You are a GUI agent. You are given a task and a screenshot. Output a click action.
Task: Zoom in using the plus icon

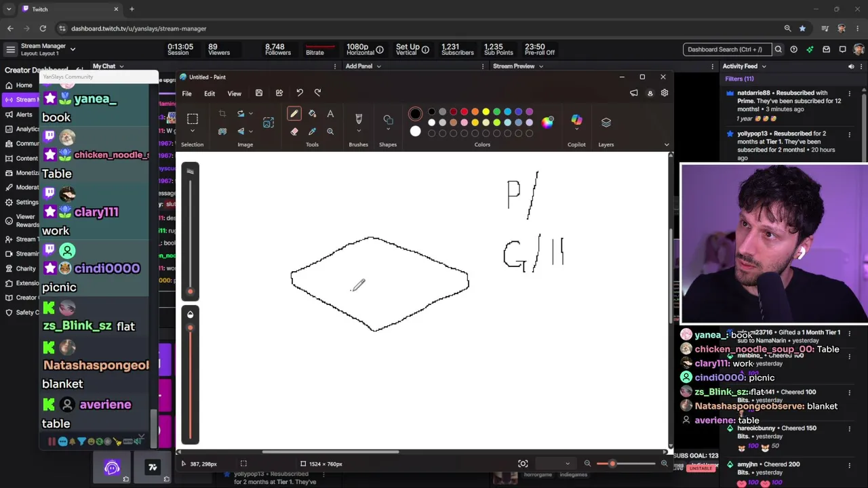pyautogui.click(x=664, y=464)
